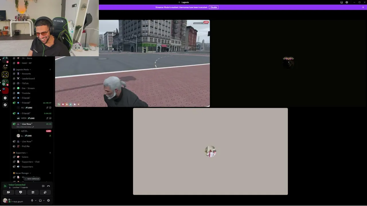The image size is (367, 206).
Task: Open the Discord inbox icon
Action: point(341,2)
